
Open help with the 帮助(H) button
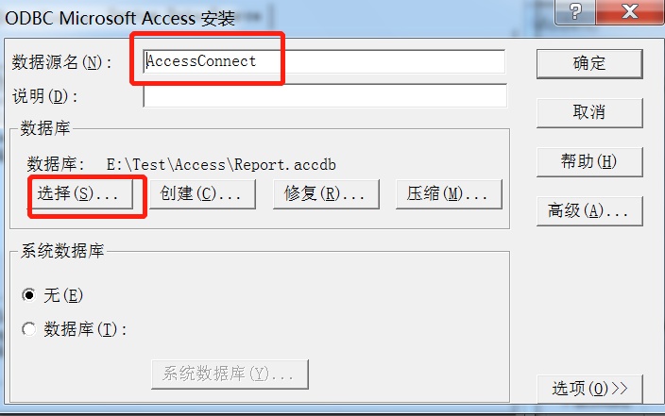tap(589, 162)
